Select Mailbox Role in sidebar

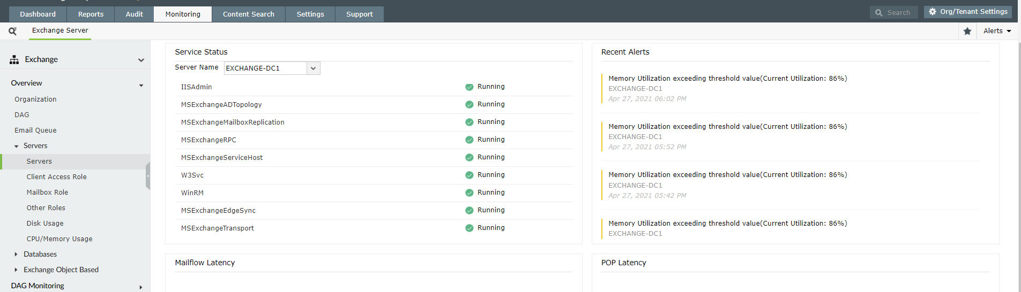pos(47,193)
